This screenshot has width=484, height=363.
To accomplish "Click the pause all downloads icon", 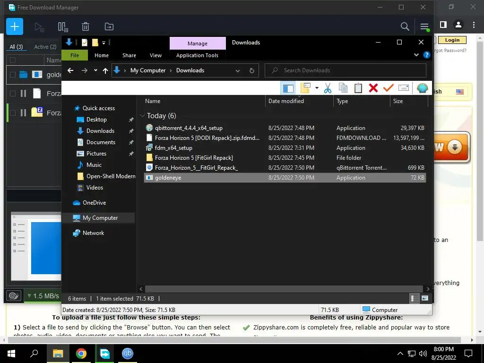I will (x=63, y=27).
